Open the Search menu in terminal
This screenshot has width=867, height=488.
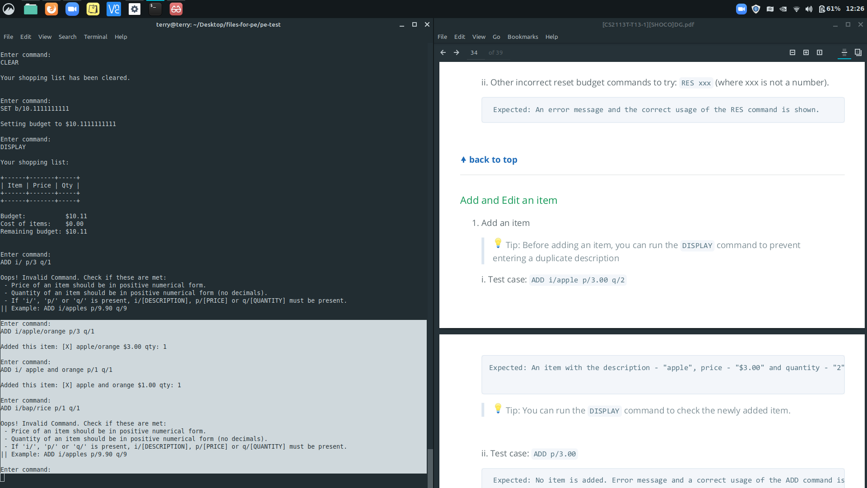click(x=67, y=37)
